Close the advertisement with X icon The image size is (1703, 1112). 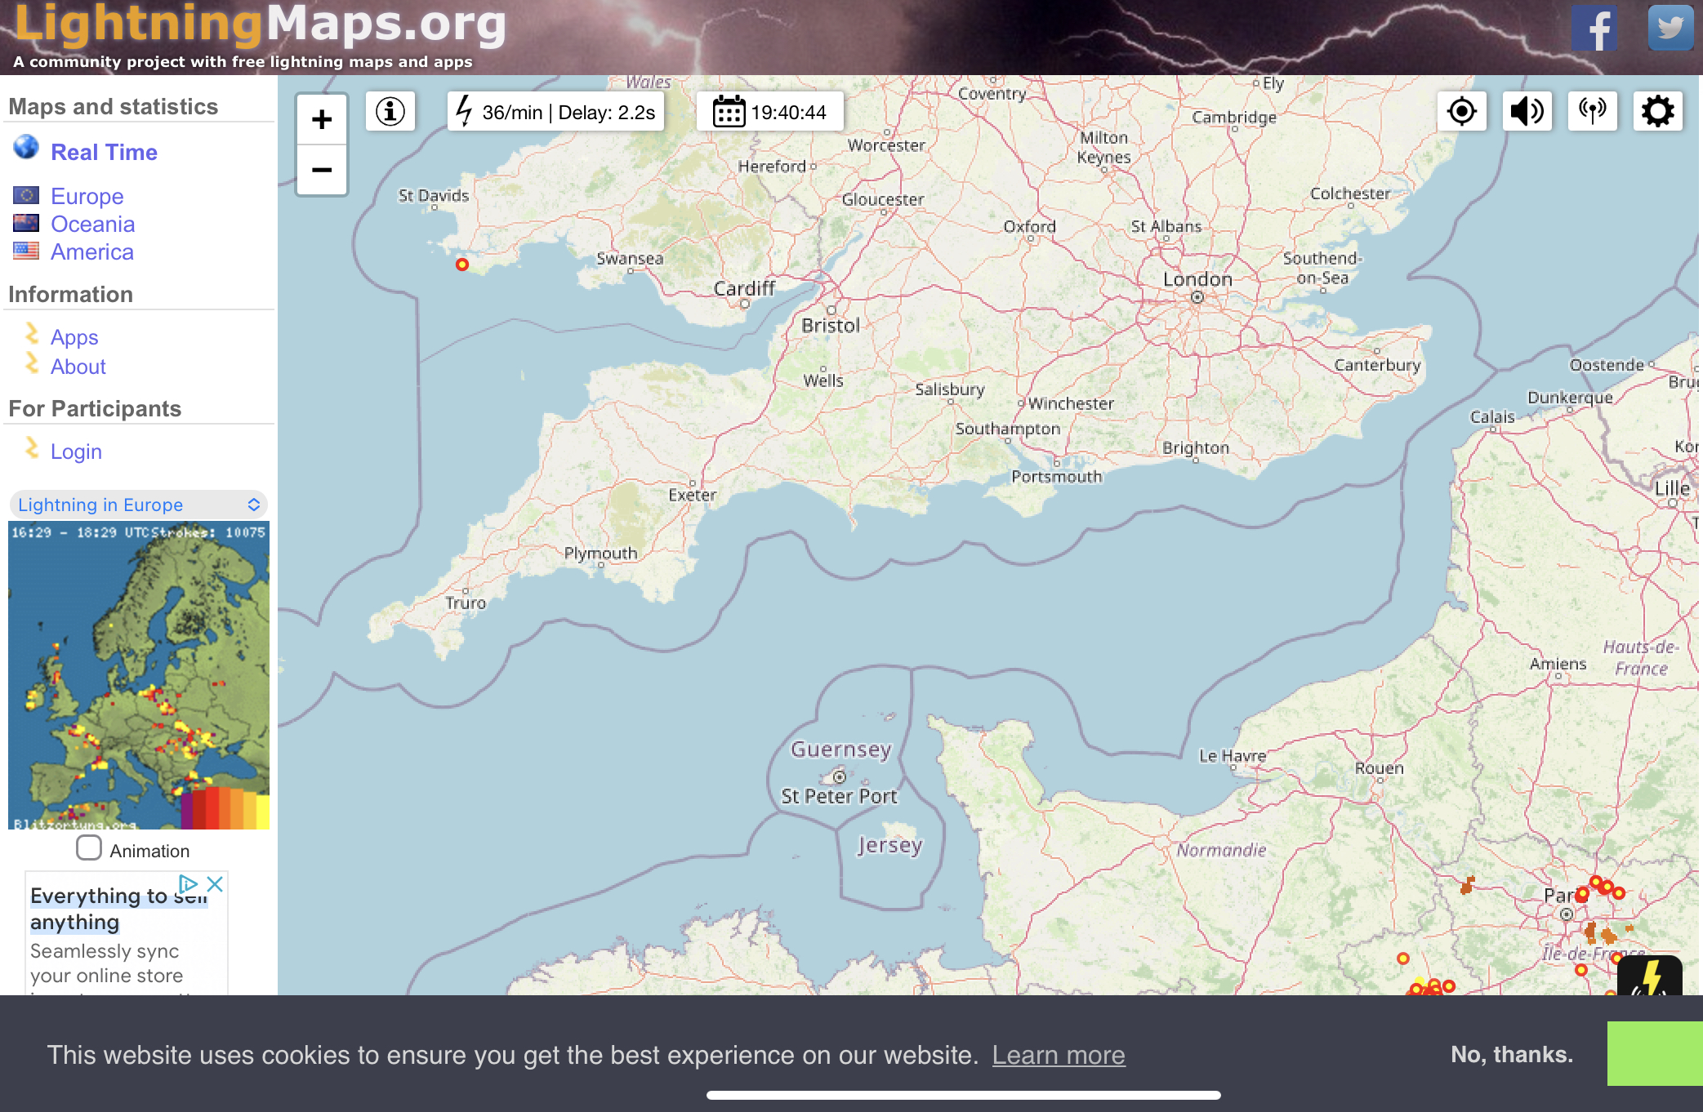click(215, 883)
